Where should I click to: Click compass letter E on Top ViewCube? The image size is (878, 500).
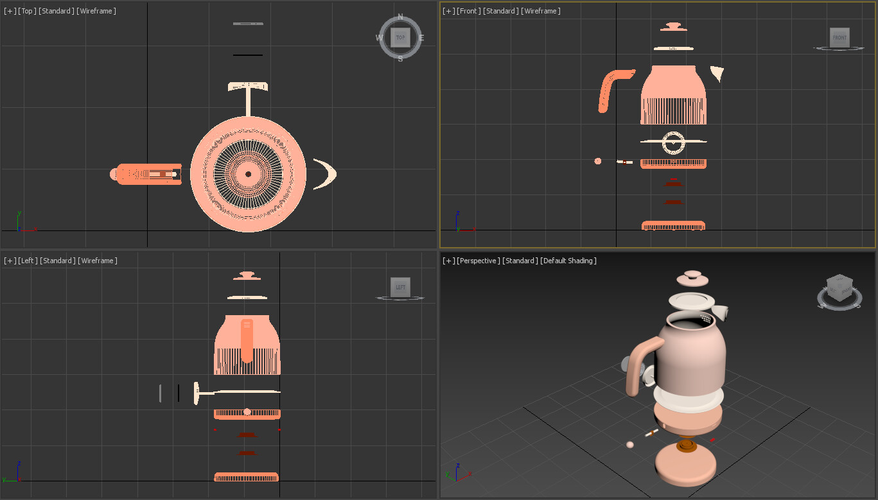[x=421, y=38]
